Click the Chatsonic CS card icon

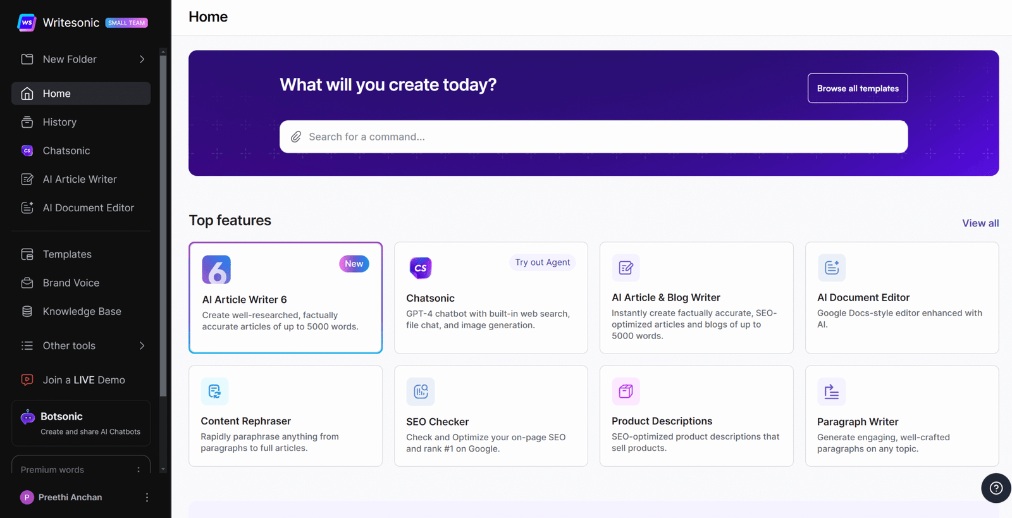pos(421,268)
